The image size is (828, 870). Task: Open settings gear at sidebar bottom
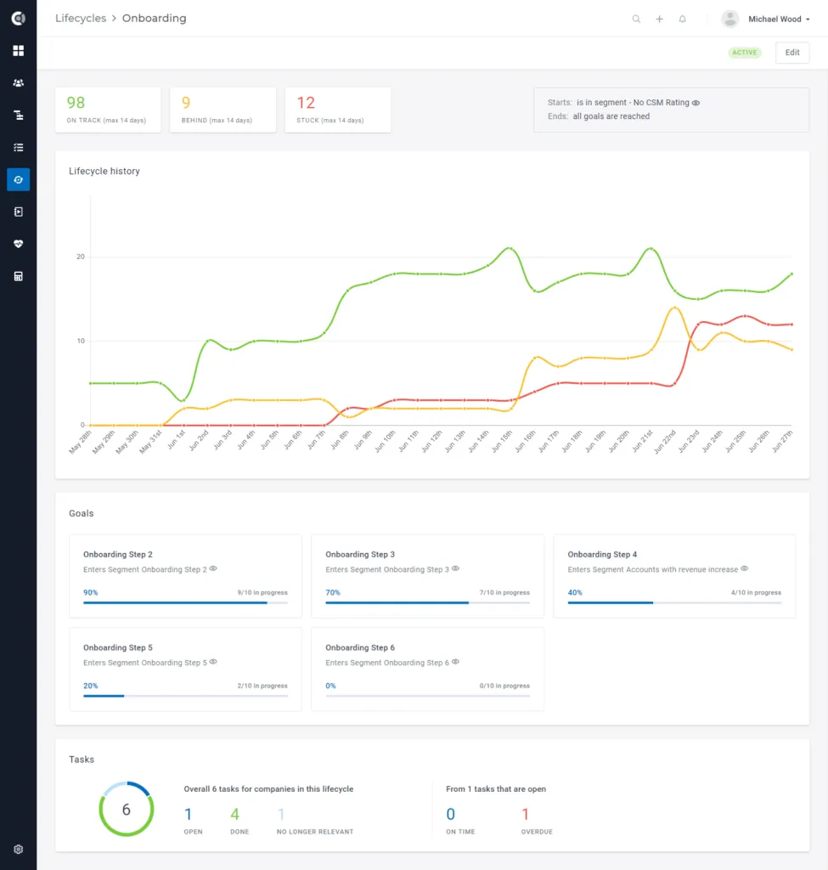[19, 850]
